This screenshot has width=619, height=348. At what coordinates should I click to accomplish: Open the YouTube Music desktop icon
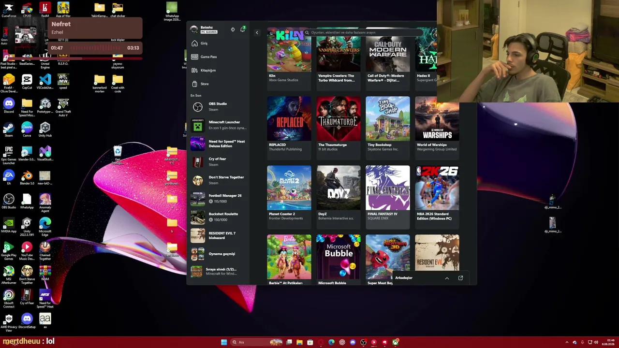point(27,250)
